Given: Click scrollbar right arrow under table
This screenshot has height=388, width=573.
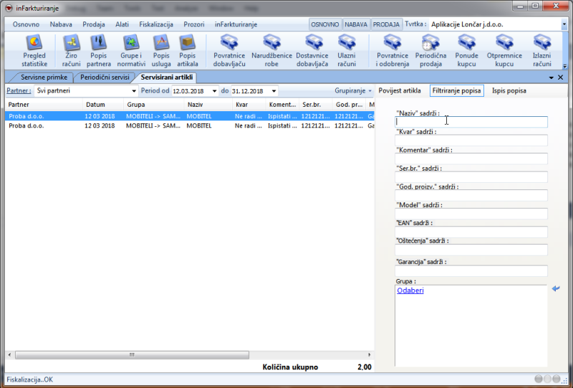Looking at the screenshot, I should click(x=369, y=355).
